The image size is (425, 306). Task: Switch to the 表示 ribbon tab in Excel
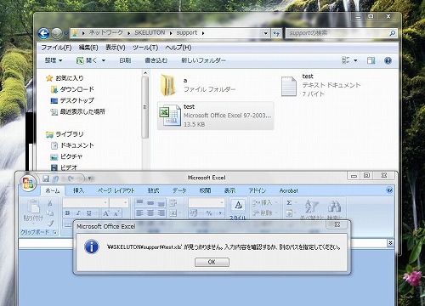tap(229, 190)
